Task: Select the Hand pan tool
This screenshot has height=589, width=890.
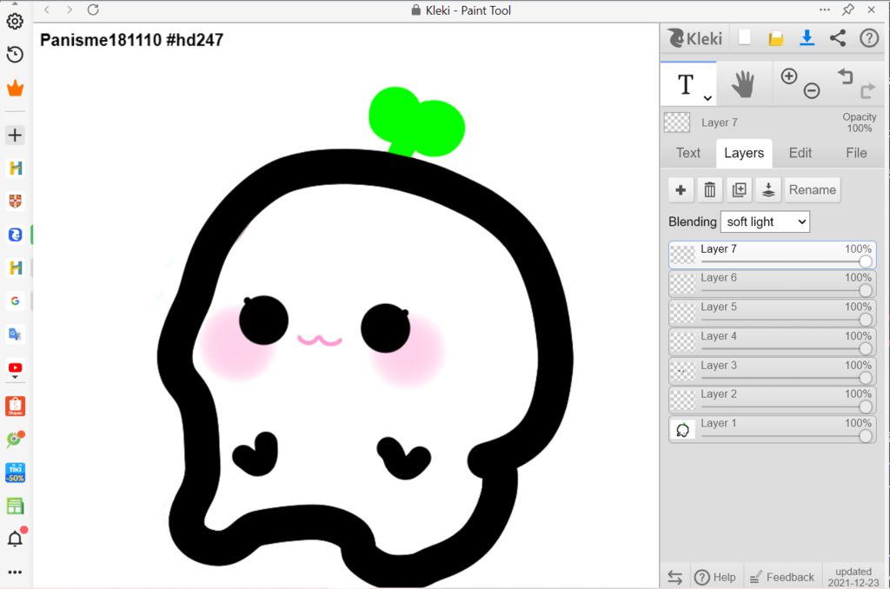Action: pyautogui.click(x=743, y=84)
